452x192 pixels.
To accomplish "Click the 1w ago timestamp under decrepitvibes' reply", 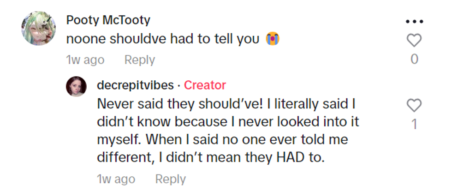I will [116, 179].
